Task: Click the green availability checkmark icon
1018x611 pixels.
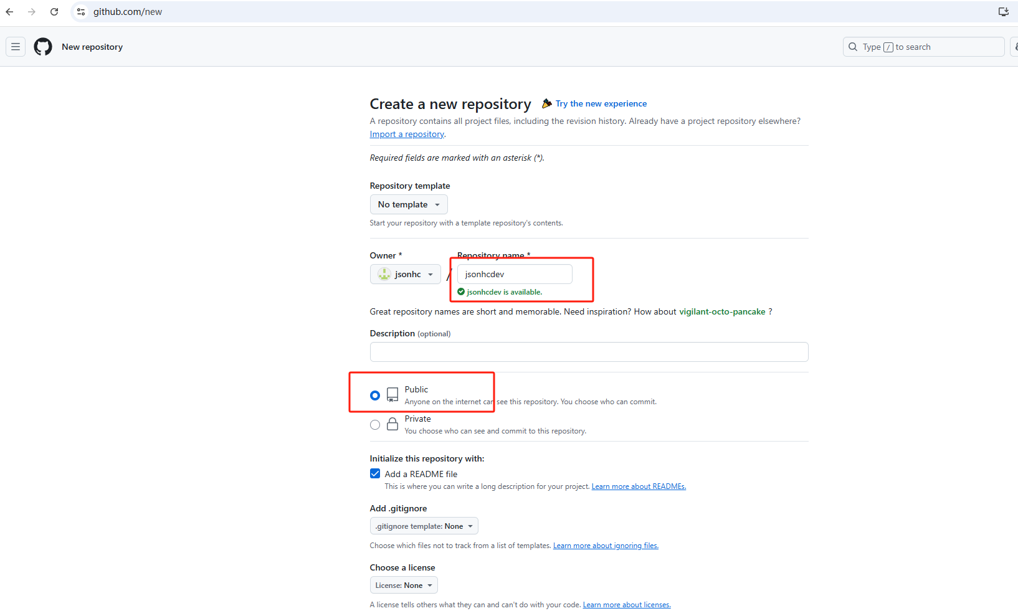Action: [461, 291]
